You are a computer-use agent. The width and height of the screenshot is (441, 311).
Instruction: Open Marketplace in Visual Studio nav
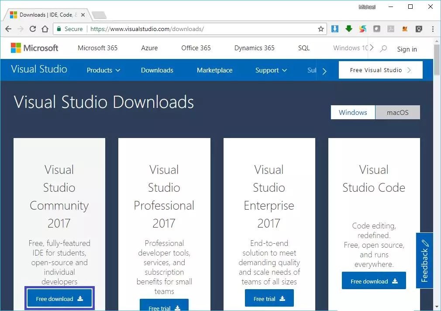tap(214, 70)
